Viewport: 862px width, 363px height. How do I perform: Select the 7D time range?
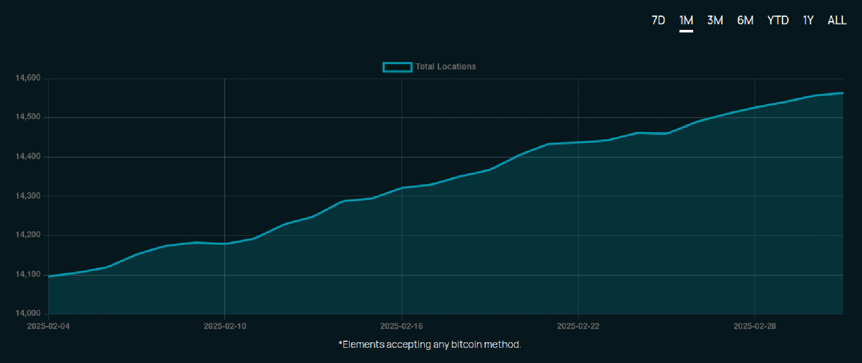[658, 20]
